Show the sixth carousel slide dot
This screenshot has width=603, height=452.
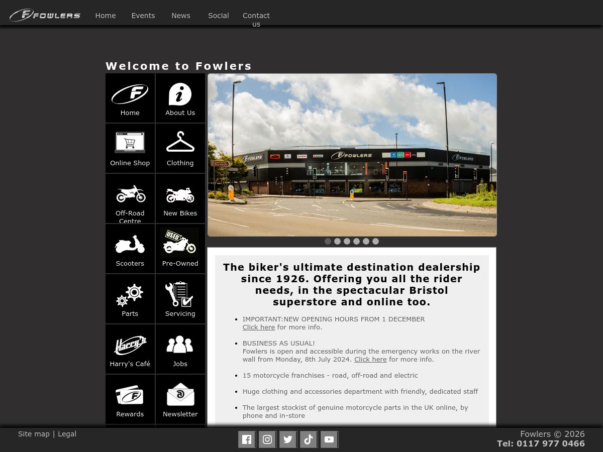375,242
